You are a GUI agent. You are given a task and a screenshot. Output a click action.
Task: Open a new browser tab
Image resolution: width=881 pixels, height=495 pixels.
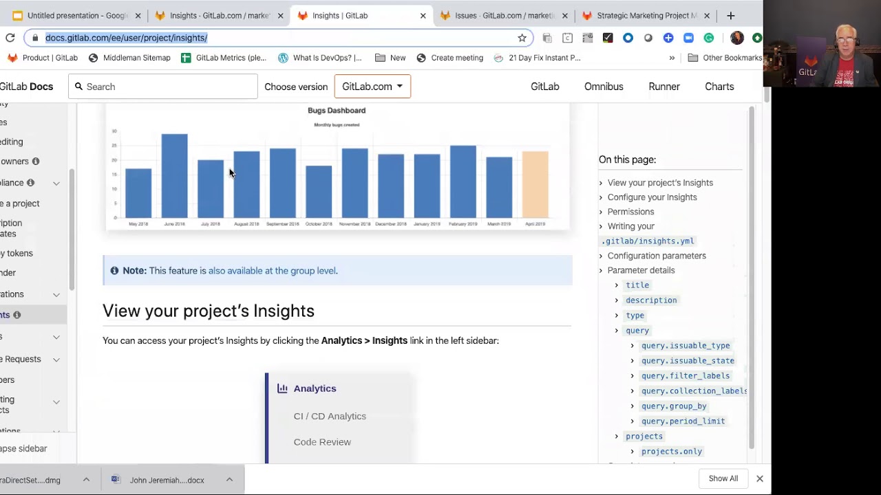730,15
